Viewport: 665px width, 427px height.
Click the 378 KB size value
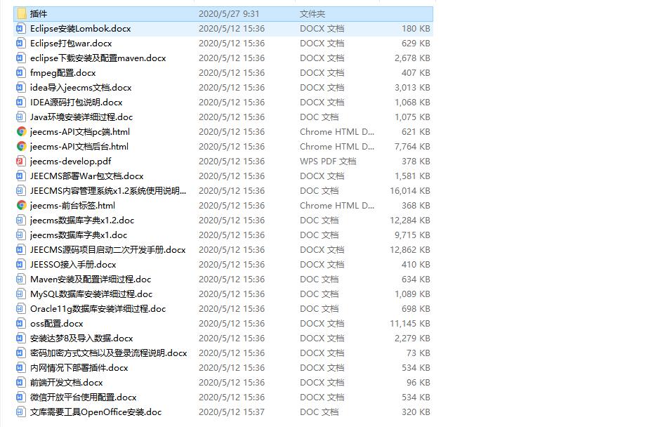(416, 162)
